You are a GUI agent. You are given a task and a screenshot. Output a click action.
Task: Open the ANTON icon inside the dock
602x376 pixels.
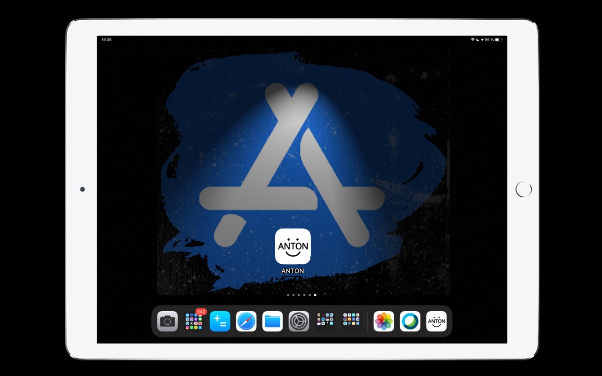436,321
